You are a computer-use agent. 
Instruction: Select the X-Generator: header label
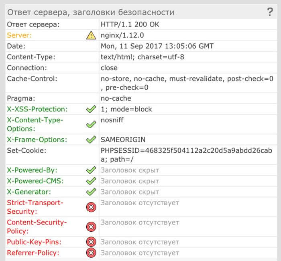tap(29, 192)
